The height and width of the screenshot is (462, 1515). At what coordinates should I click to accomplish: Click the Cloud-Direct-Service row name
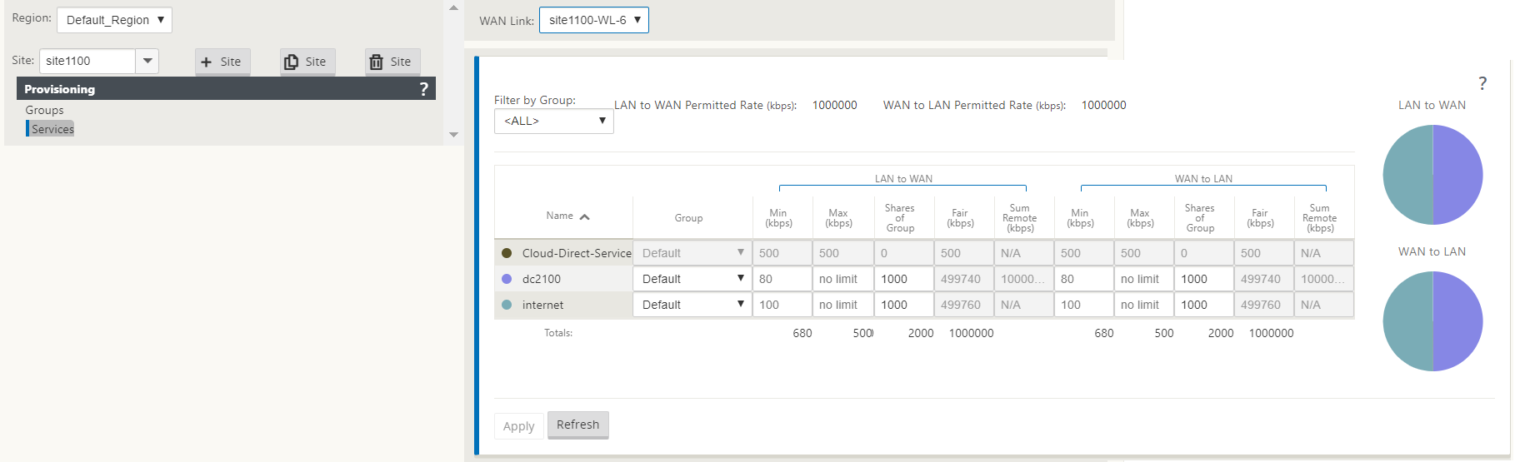point(577,253)
